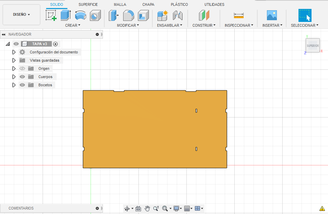Collapse the NAVEGADOR panel with arrows

pos(3,35)
